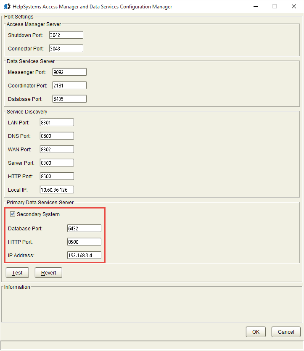Focus the Messenger Port text box
This screenshot has width=304, height=351.
(x=69, y=72)
